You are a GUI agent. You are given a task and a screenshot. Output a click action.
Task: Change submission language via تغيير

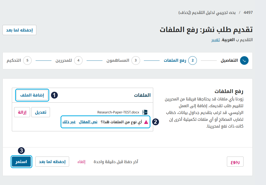point(216,40)
